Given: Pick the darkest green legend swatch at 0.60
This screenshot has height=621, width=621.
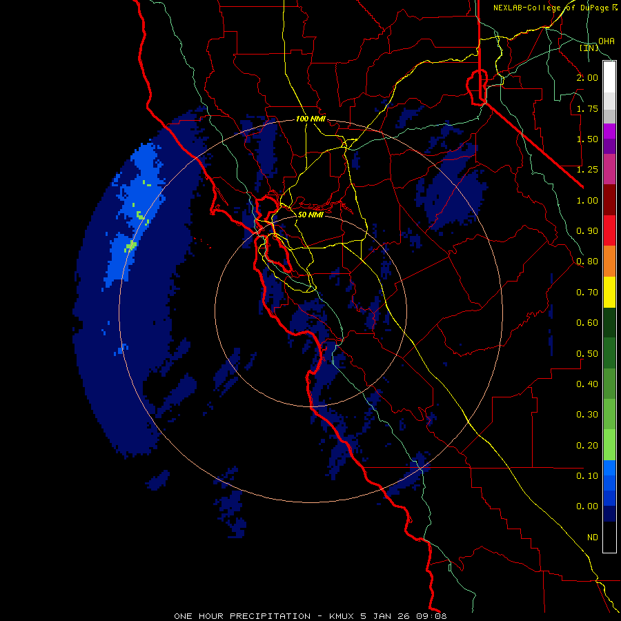Looking at the screenshot, I should click(x=609, y=322).
